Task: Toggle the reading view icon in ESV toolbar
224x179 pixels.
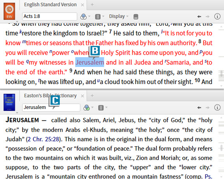Action: tap(136, 17)
